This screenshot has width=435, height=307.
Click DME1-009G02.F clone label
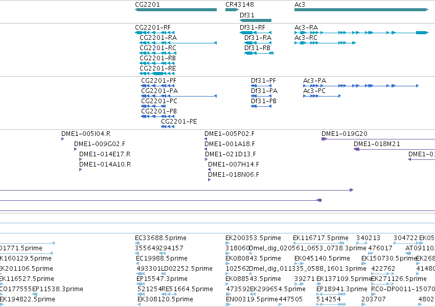100,144
